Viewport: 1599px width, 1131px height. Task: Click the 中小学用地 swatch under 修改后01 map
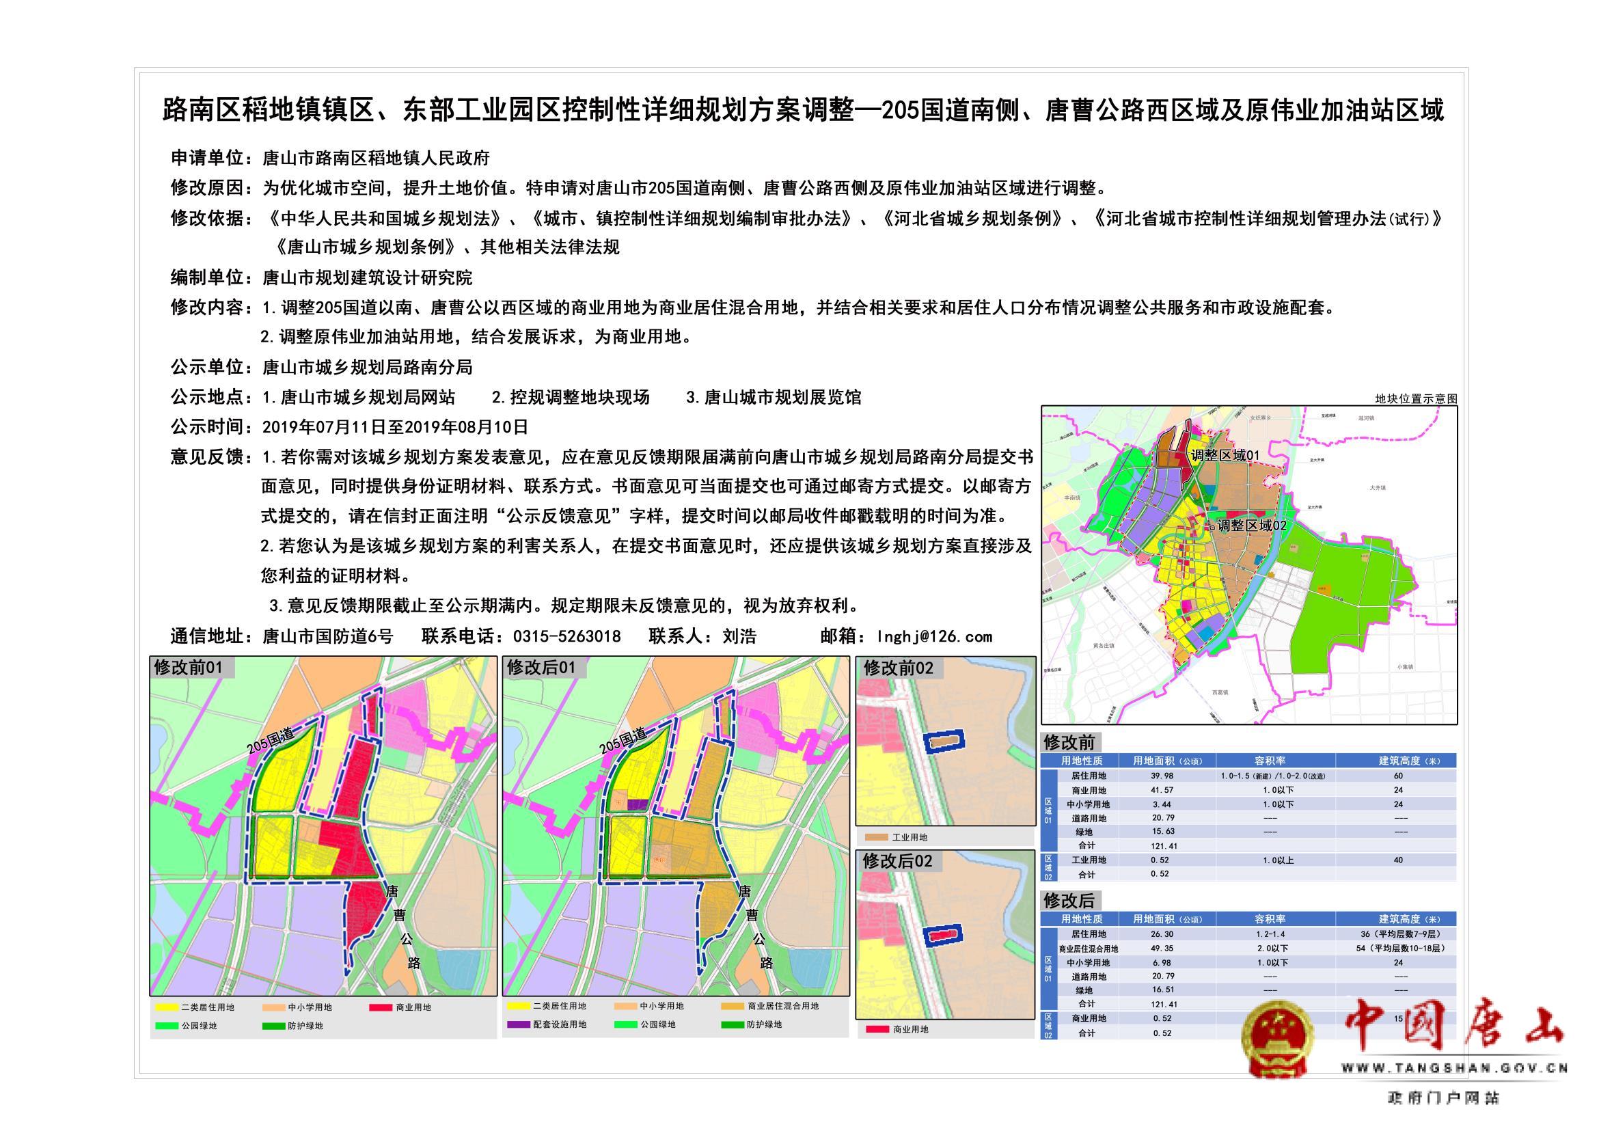(626, 1006)
